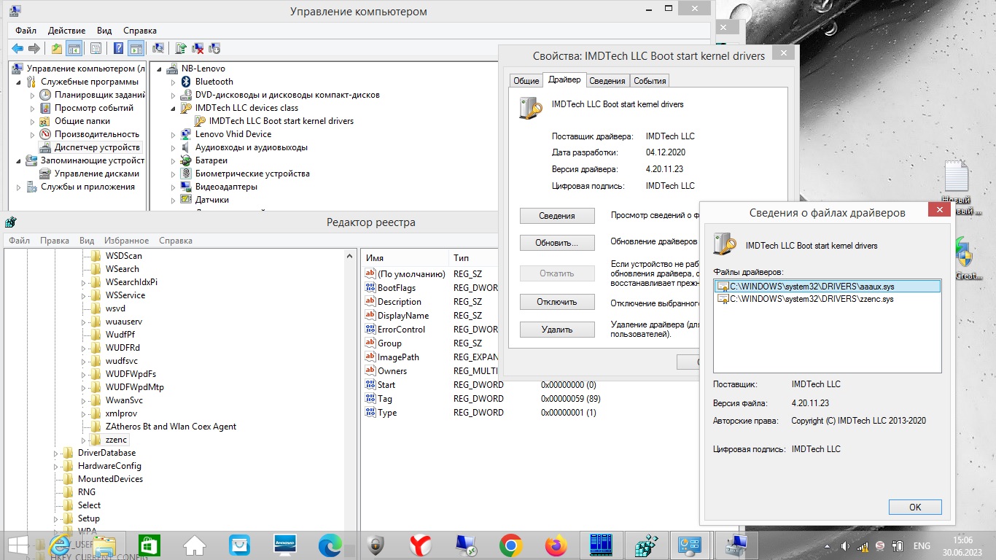Collapse the IMDTech LLC devices class node
The width and height of the screenshot is (996, 560).
click(x=173, y=108)
